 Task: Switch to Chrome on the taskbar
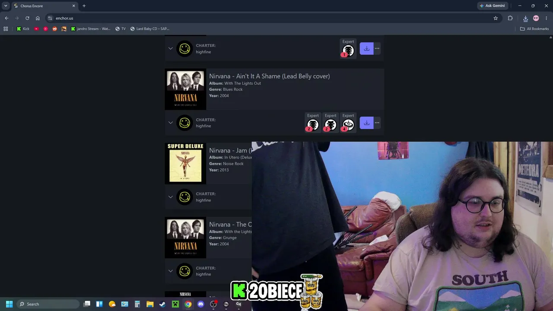pyautogui.click(x=188, y=304)
